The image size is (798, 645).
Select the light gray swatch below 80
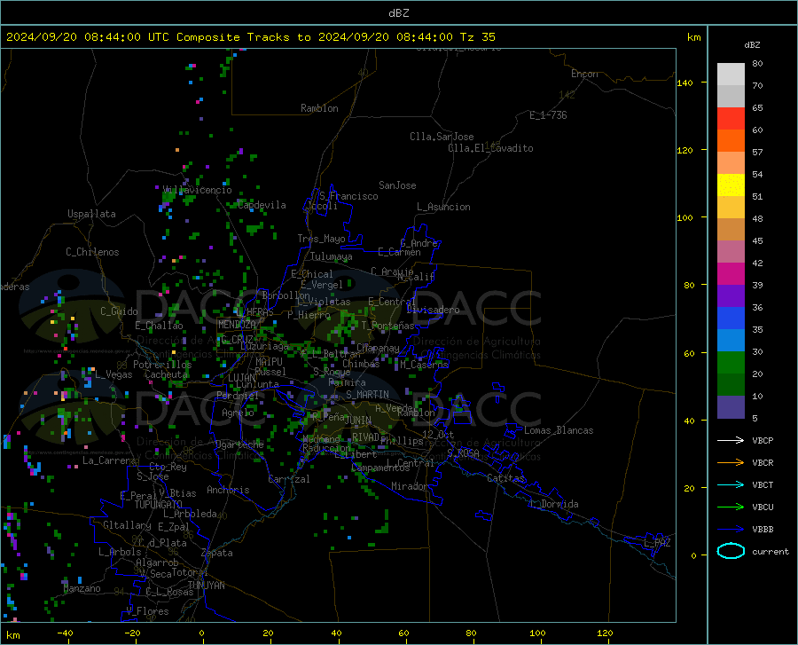click(731, 75)
